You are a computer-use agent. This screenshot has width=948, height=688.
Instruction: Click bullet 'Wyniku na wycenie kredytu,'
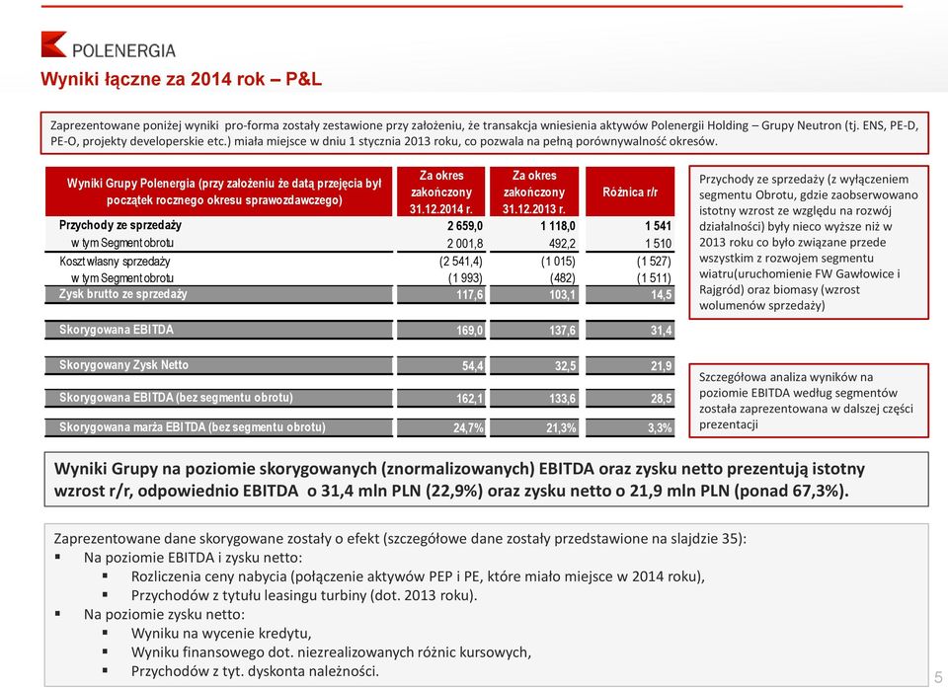click(x=221, y=633)
